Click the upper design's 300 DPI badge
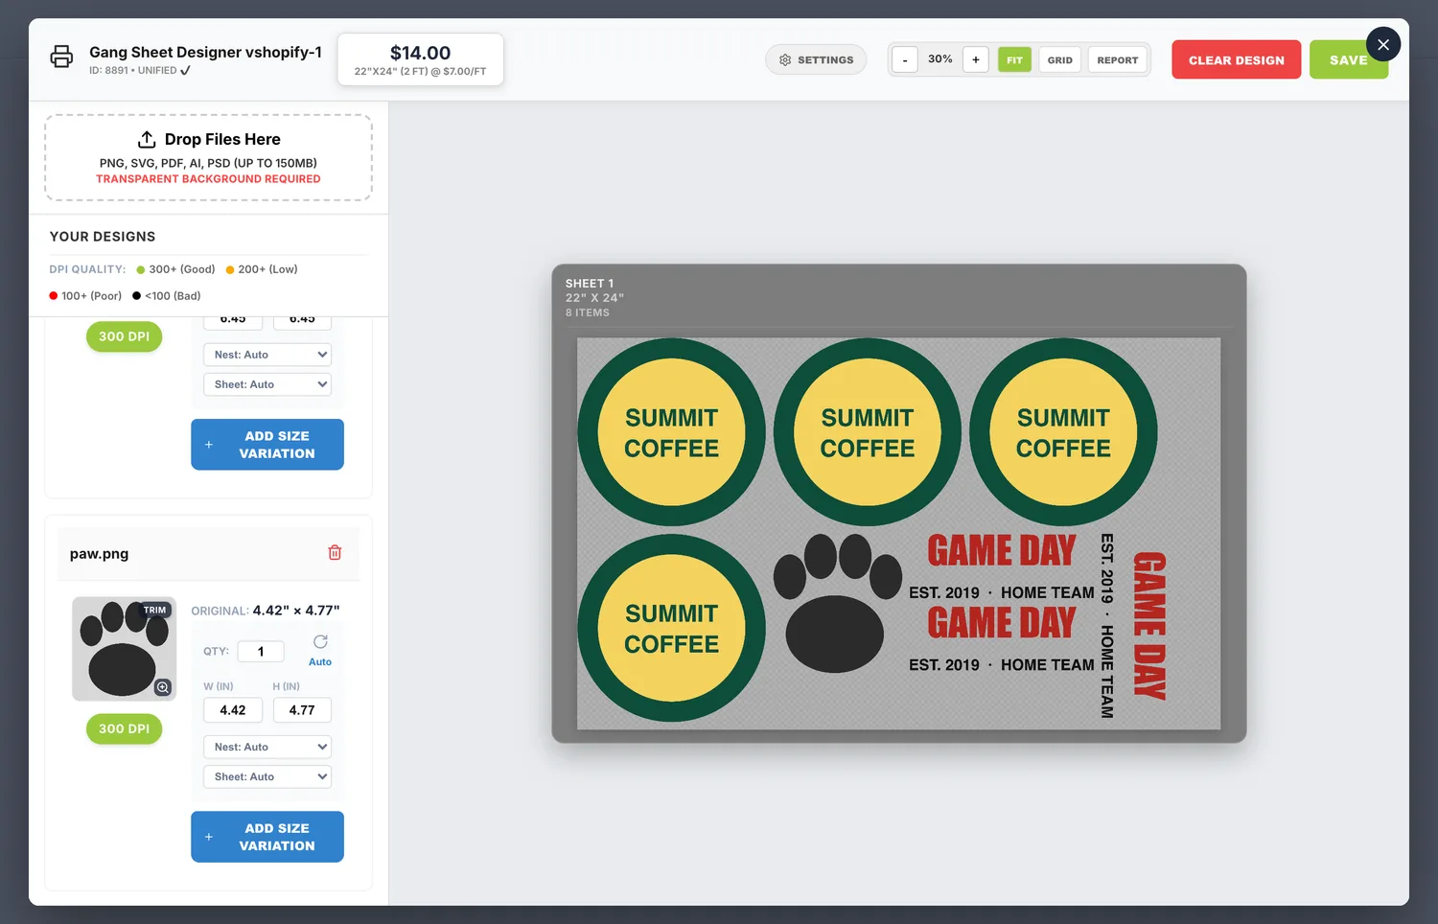This screenshot has height=924, width=1438. pos(124,336)
